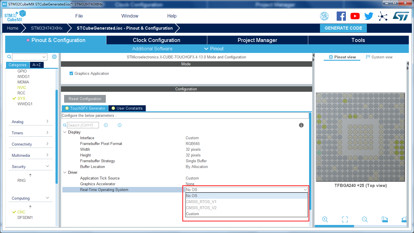Switch to the A->Z tab
Screen dimensions: 414x233
coord(37,65)
